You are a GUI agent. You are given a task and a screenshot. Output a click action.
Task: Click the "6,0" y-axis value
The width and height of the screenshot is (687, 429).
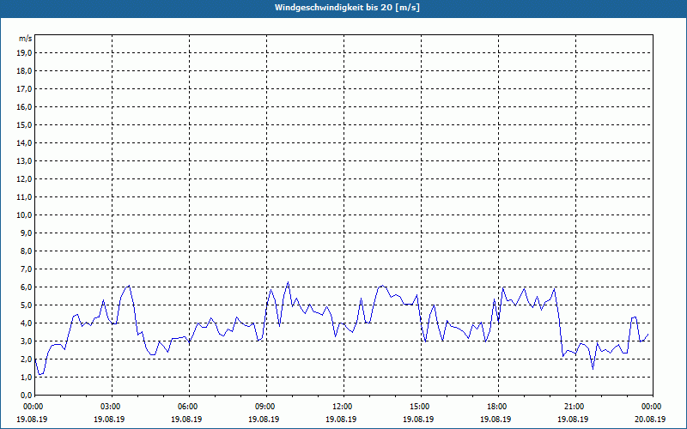pyautogui.click(x=26, y=287)
